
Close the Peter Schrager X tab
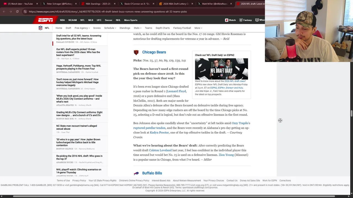pos(76,4)
